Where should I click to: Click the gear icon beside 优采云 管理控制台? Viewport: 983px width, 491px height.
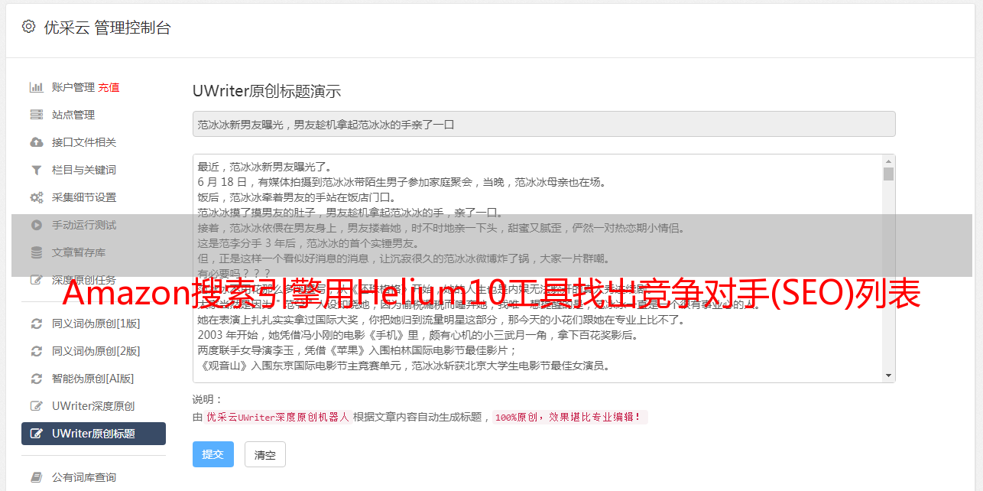click(x=28, y=27)
